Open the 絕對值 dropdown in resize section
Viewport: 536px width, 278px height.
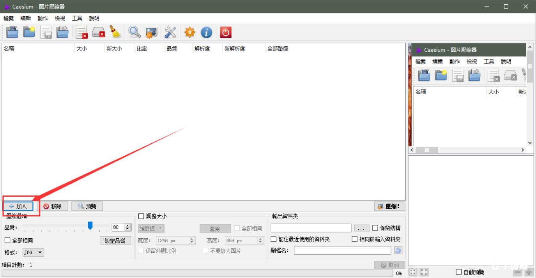[151, 228]
